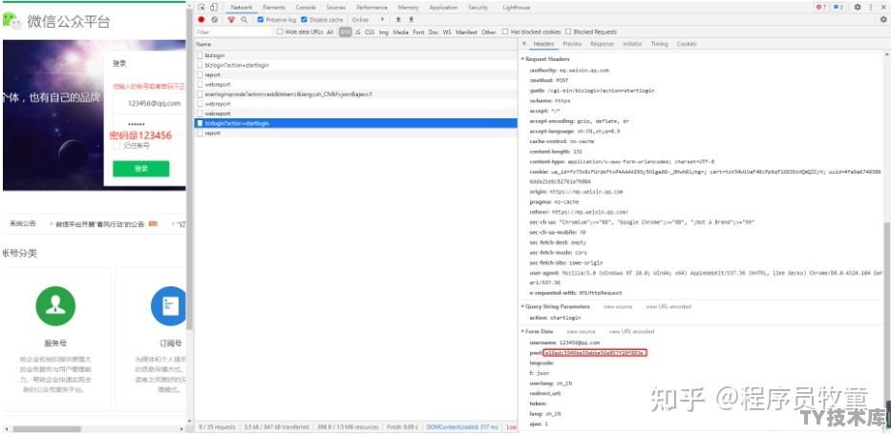Viewport: 891px width, 435px height.
Task: Open network search with the magnifier icon
Action: coord(244,20)
